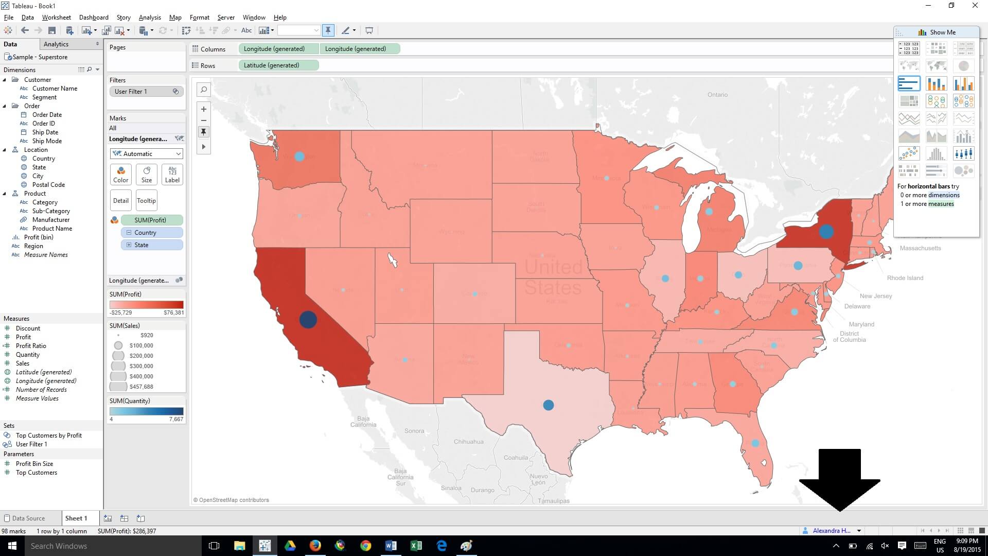Image resolution: width=988 pixels, height=556 pixels.
Task: Open the Alexandra H user dropdown
Action: pyautogui.click(x=859, y=531)
